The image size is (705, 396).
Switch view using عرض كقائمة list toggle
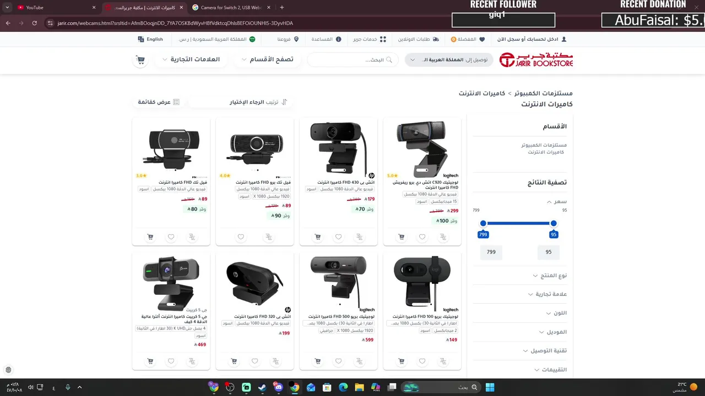(159, 102)
